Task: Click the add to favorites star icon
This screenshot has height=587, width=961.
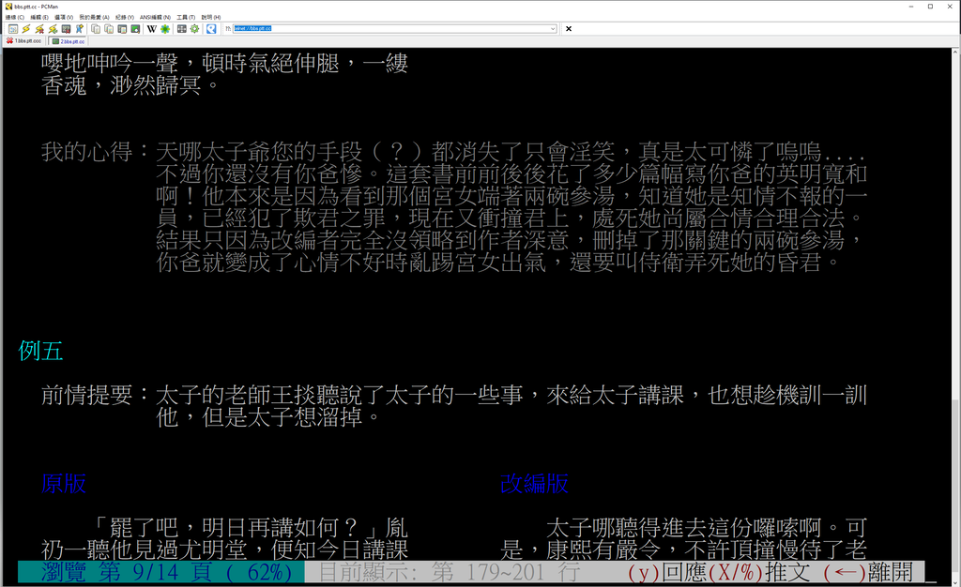Action: (79, 29)
